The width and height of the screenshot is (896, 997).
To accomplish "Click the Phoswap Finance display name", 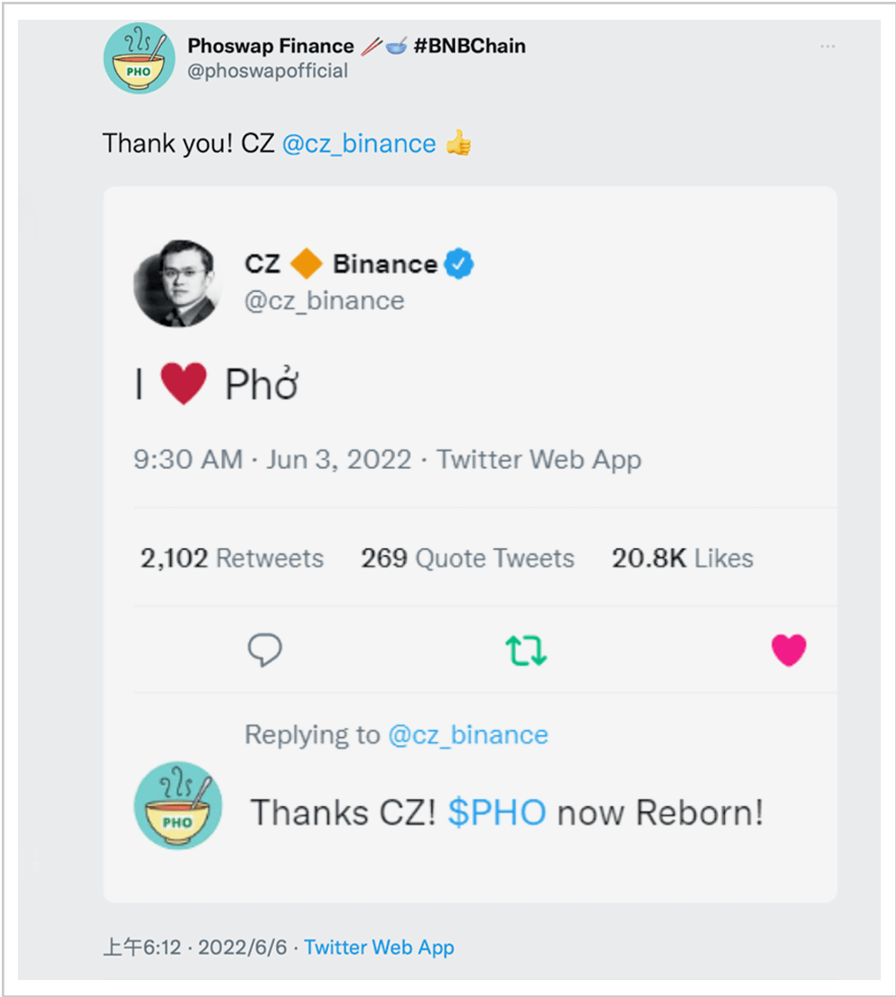I will click(x=271, y=46).
